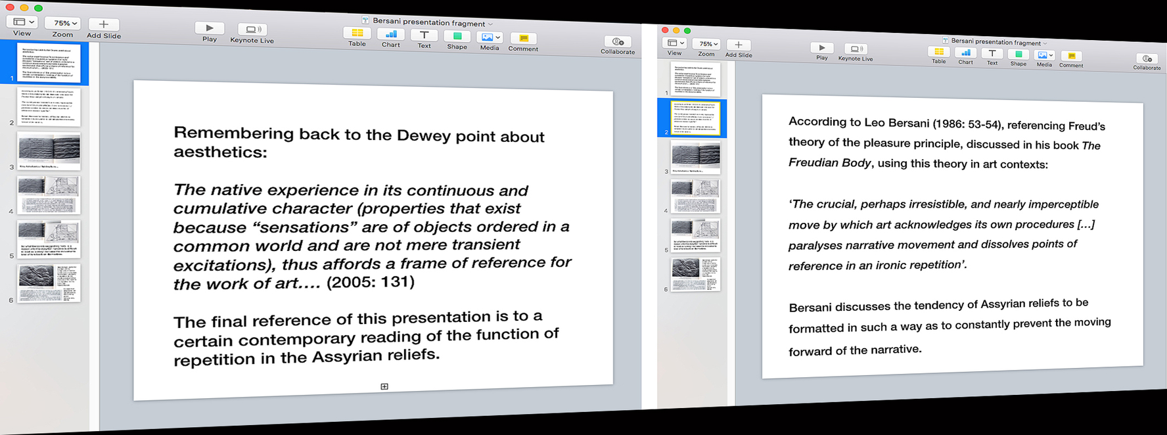
Task: Click Add Slide in right window
Action: pos(739,45)
